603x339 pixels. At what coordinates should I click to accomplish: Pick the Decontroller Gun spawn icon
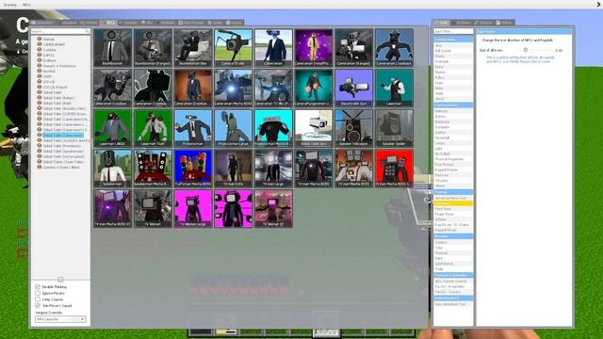tap(354, 88)
